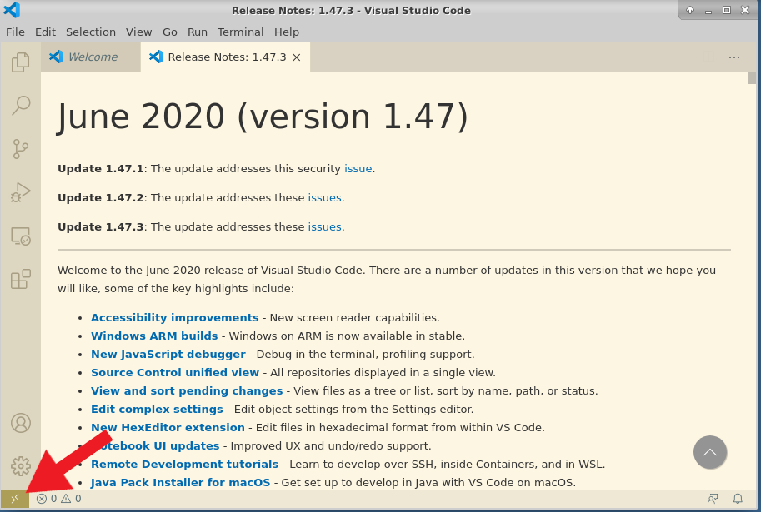
Task: Open the Update 1.47.3 issues link
Action: [325, 227]
